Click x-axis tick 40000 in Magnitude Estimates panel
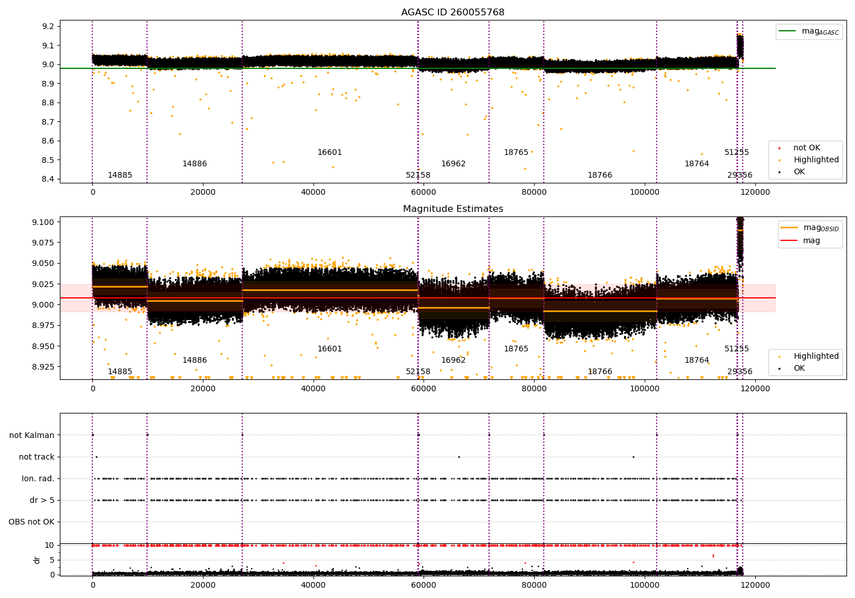855x598 pixels. [313, 388]
